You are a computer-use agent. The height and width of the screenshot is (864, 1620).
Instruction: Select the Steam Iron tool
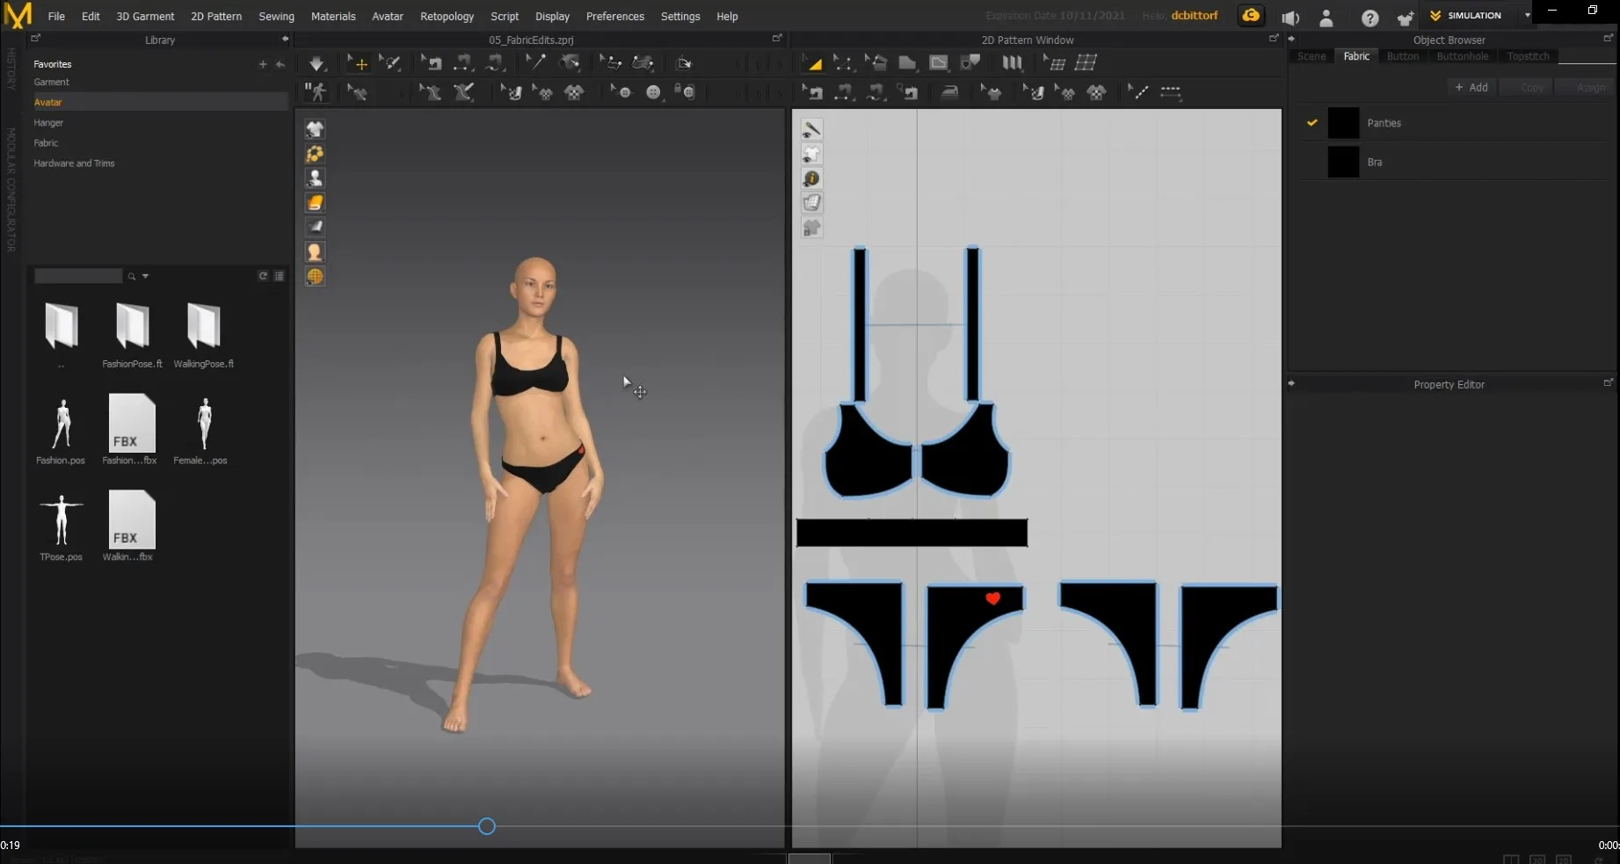tap(949, 92)
